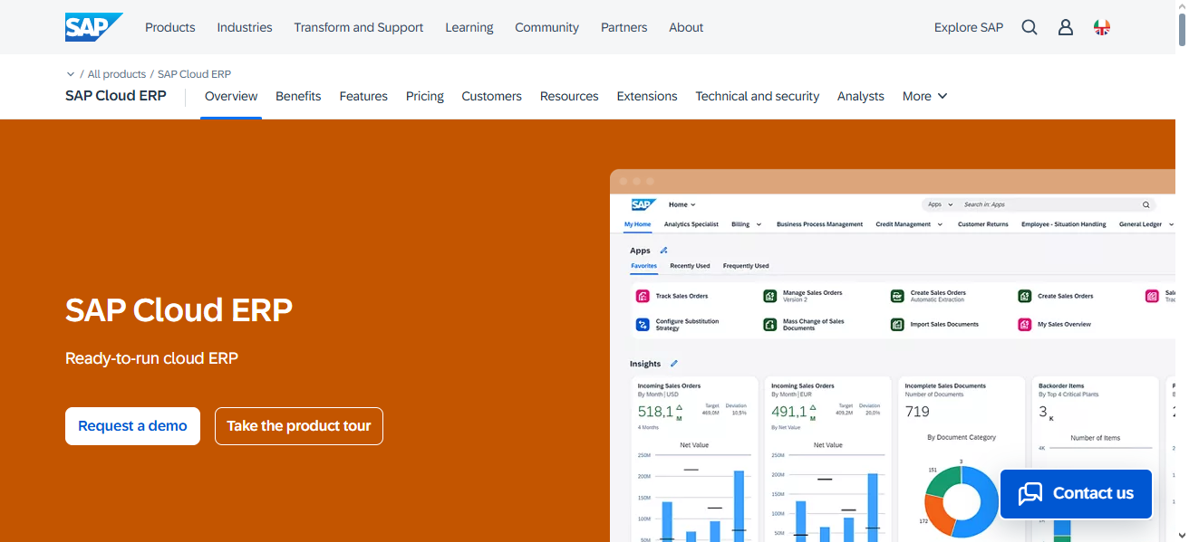The image size is (1189, 542).
Task: Launch Manage Sales Orders Version 2
Action: [769, 296]
